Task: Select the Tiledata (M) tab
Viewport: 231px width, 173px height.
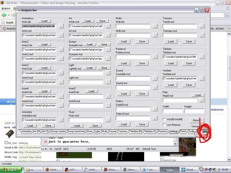Action: 136,131
